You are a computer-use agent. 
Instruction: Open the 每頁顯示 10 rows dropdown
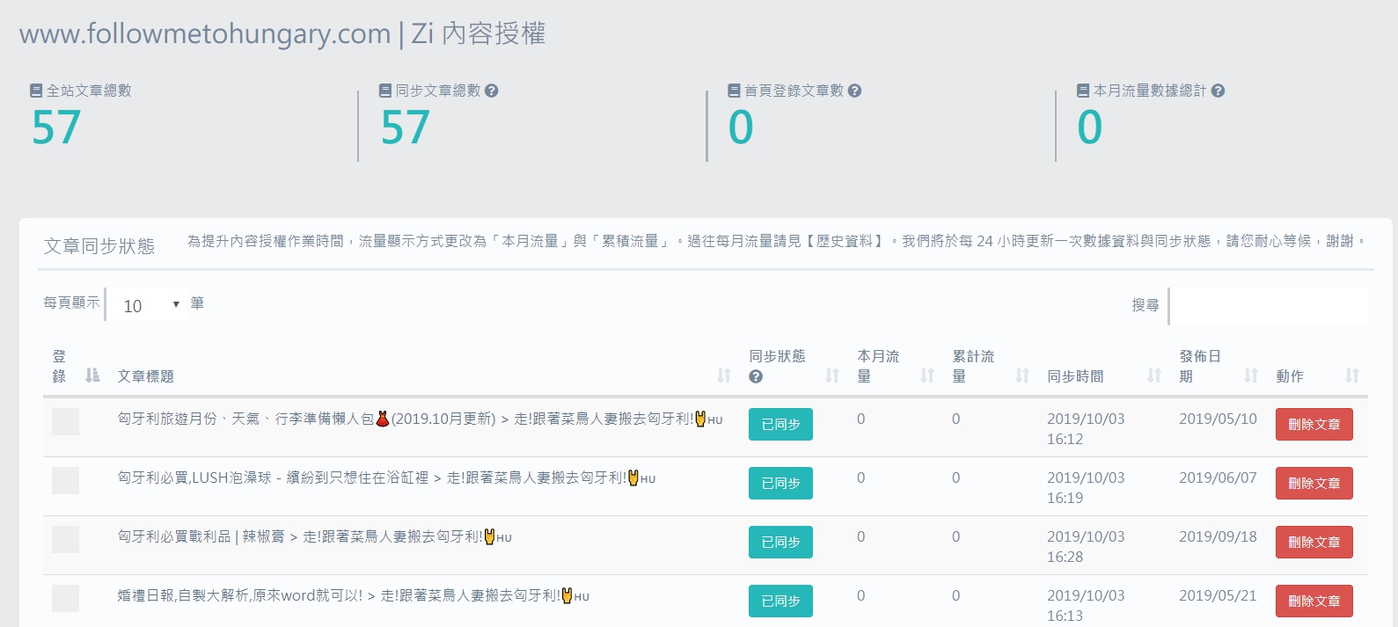point(146,305)
